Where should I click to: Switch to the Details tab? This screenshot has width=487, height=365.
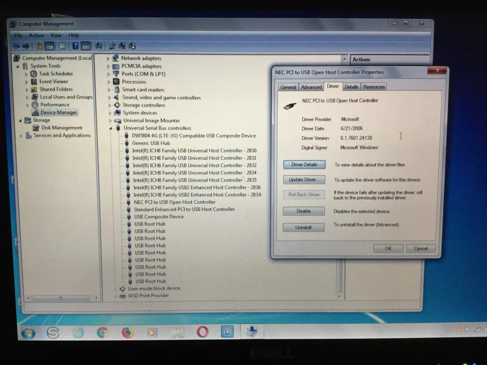click(351, 87)
